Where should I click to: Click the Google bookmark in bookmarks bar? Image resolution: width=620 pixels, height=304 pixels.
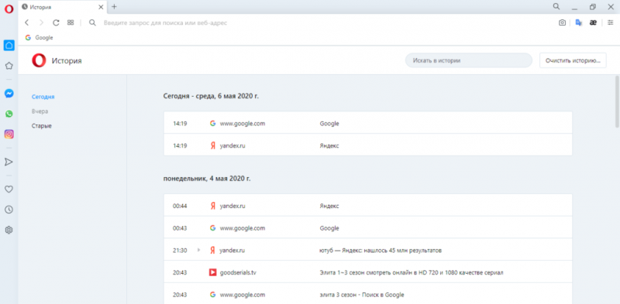click(x=40, y=38)
